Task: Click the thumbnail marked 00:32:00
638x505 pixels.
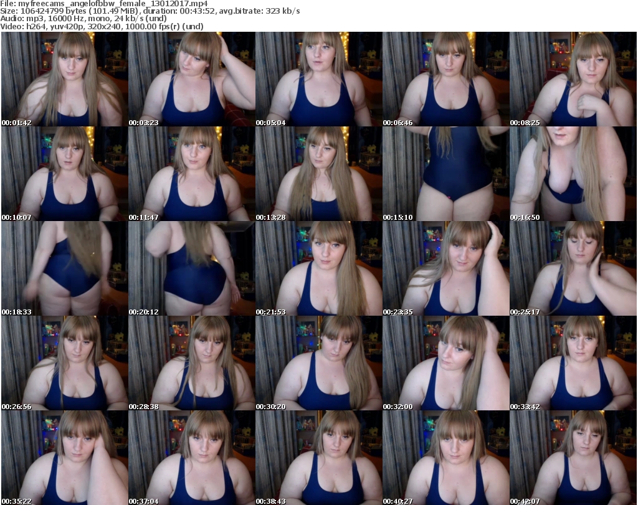Action: (445, 363)
